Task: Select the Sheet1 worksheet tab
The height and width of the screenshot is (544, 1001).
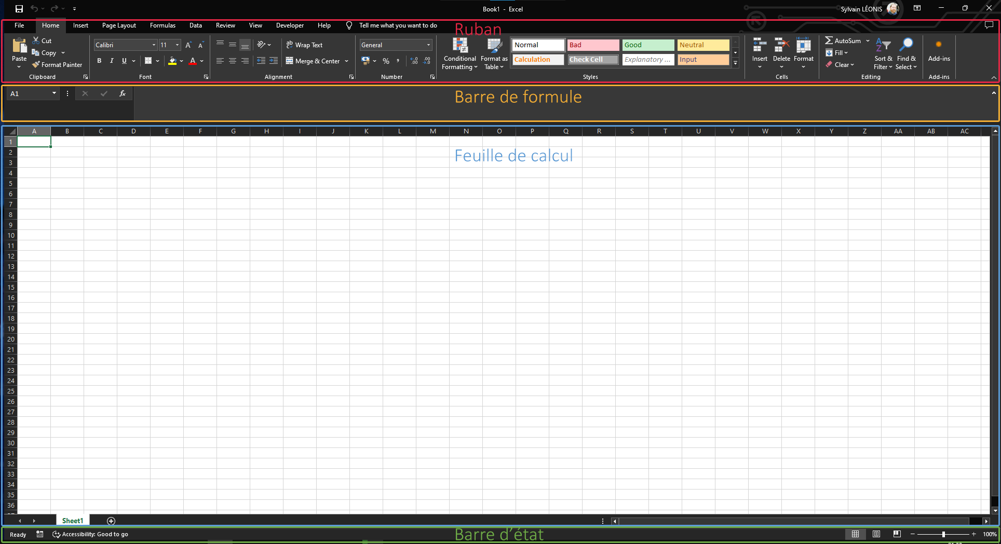Action: 73,521
